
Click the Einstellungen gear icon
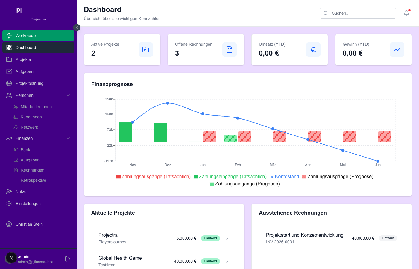(9, 204)
